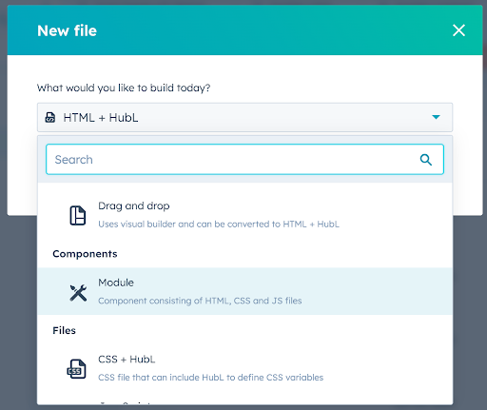
Task: Click the Drag and drop layout icon
Action: click(x=78, y=215)
